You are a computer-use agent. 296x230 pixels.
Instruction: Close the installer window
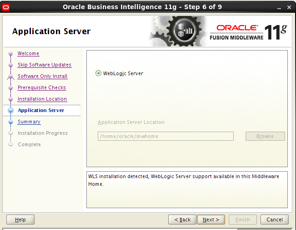[289, 7]
